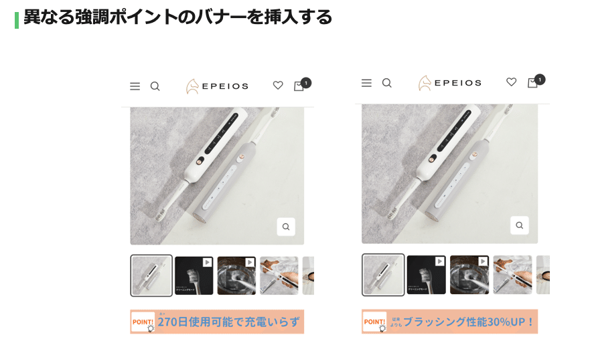The height and width of the screenshot is (355, 590).
Task: Click the 270日使用可能で充電いらず banner
Action: pos(217,322)
